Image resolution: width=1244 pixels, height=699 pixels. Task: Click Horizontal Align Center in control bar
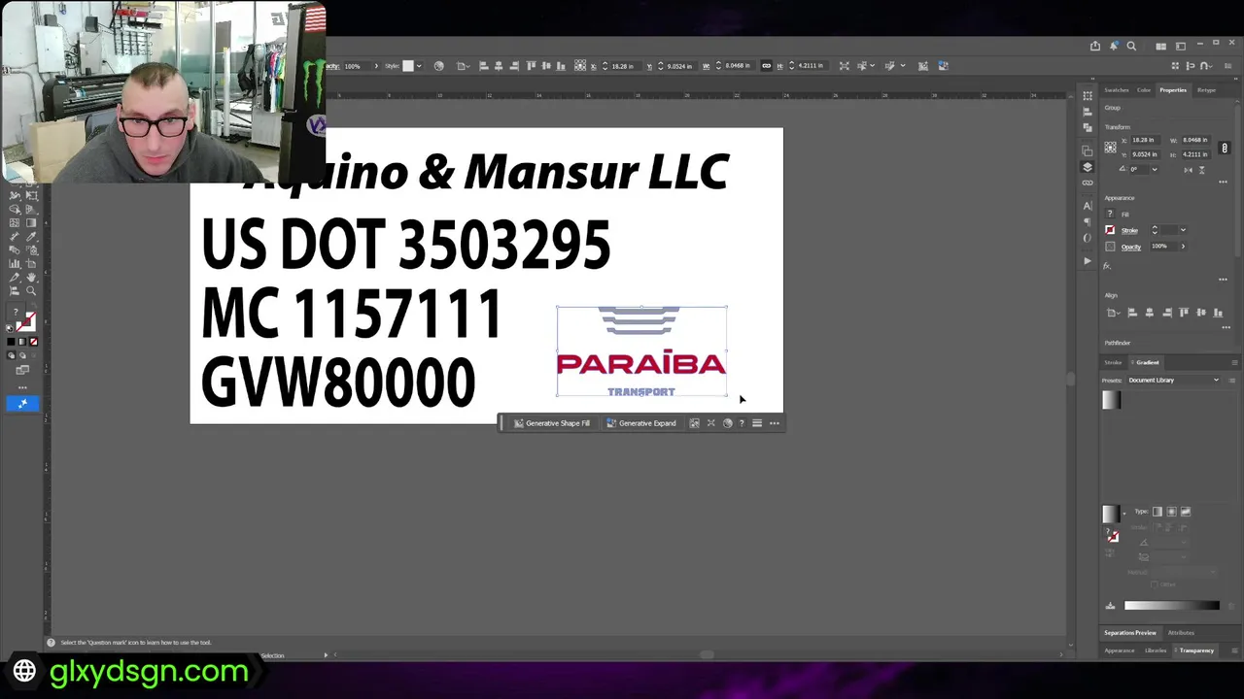click(x=499, y=66)
